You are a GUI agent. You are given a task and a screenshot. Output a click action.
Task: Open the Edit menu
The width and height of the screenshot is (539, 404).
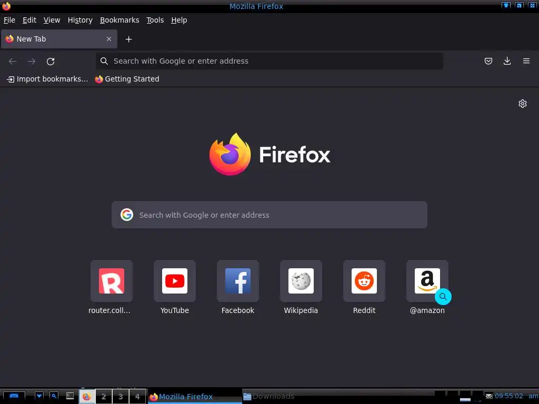tap(29, 21)
